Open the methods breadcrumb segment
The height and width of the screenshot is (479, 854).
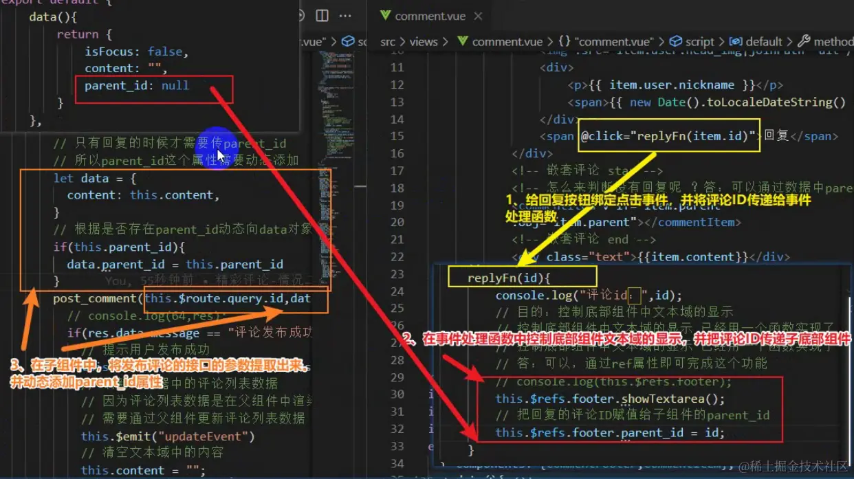[833, 42]
